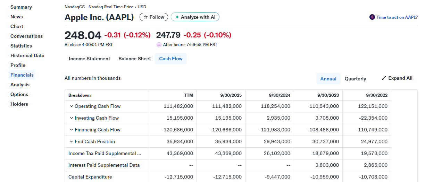Expand the Financing Cash Flow row
Viewport: 425px width, 182px height.
coord(72,130)
